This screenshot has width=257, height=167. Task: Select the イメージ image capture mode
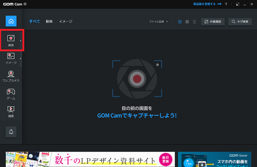tap(11, 58)
